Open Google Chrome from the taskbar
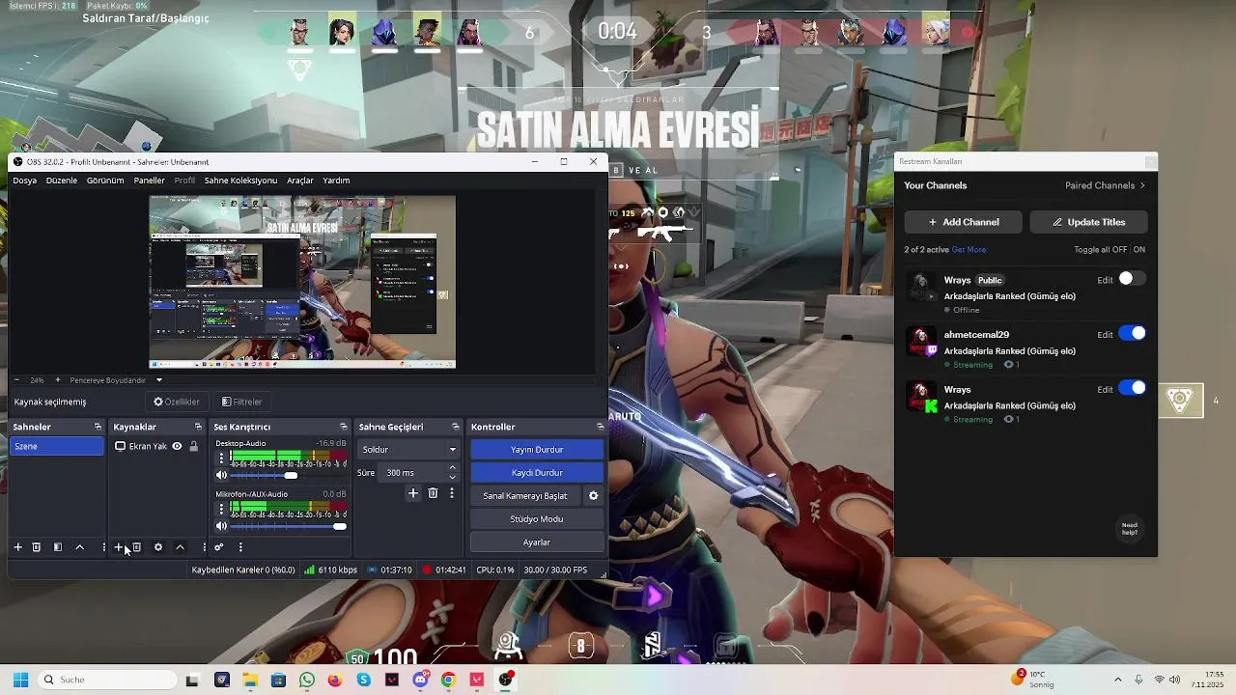 [x=448, y=680]
